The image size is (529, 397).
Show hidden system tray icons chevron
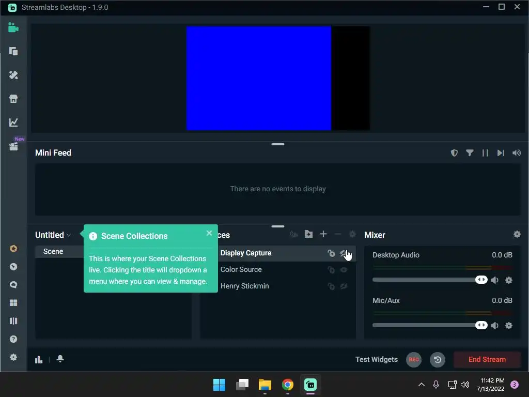pyautogui.click(x=422, y=385)
